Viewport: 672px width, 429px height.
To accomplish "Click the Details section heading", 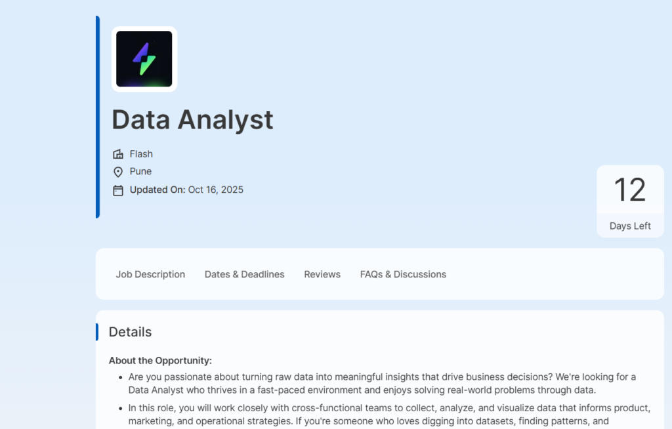I will (130, 332).
